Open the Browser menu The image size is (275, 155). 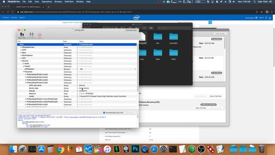[x=58, y=2]
